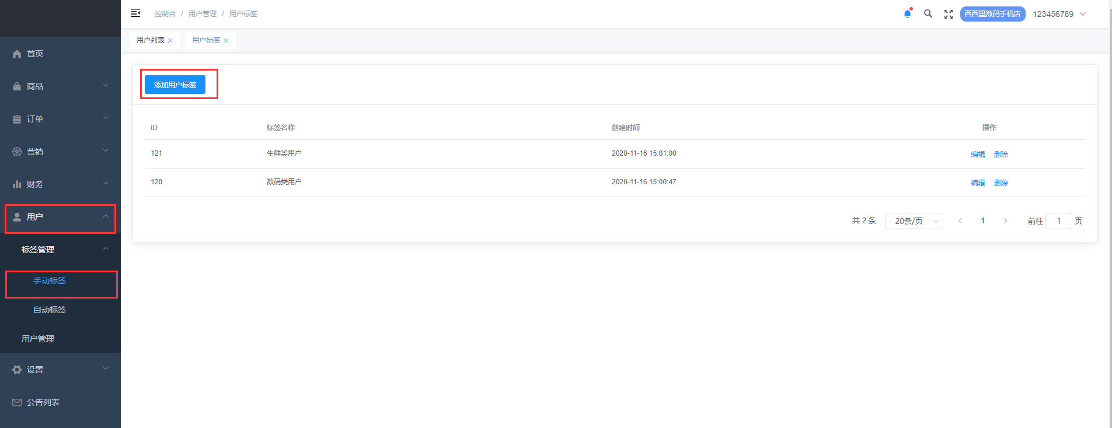Click the person icon beside 用户
The height and width of the screenshot is (428, 1112).
point(17,217)
